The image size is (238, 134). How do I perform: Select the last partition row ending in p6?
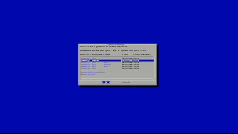(118, 68)
